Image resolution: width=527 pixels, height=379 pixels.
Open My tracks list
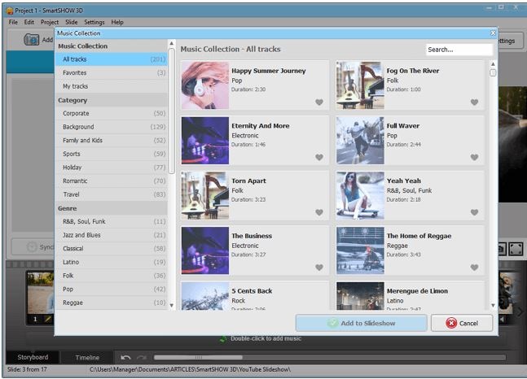[112, 86]
